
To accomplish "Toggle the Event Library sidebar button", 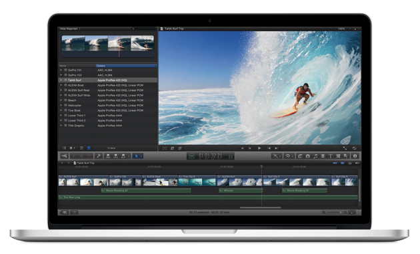I will click(64, 148).
